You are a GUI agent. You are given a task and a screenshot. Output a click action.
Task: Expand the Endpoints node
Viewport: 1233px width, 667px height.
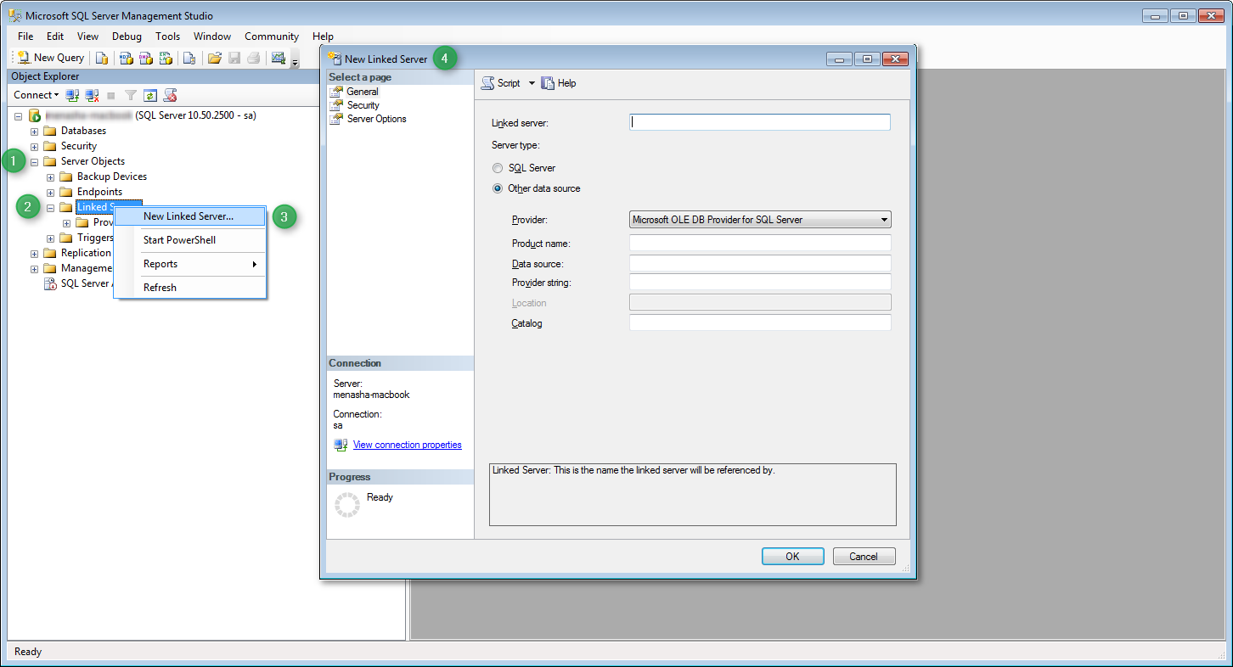point(50,192)
